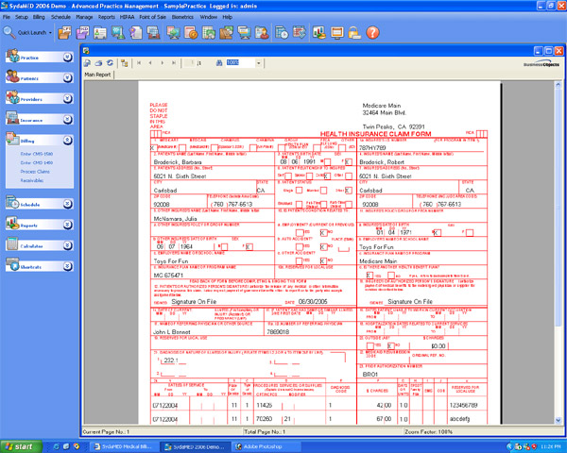Expand the Calculator sidebar section
This screenshot has height=453, width=567.
point(68,246)
